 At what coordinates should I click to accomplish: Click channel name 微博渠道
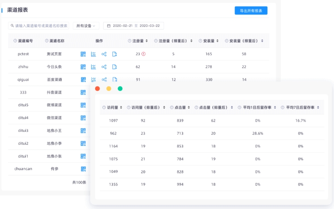pyautogui.click(x=54, y=105)
